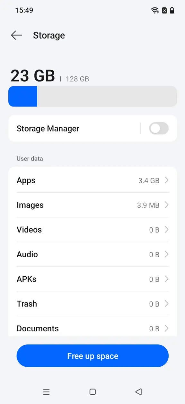Open recent apps navigation button
The width and height of the screenshot is (185, 404).
pos(46,392)
